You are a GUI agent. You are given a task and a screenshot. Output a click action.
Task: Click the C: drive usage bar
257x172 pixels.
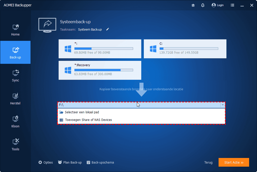(189, 48)
